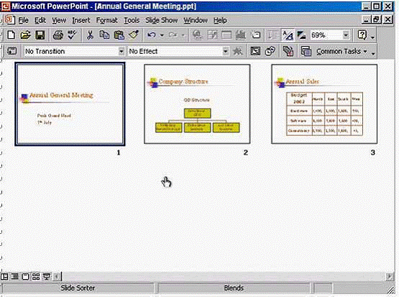The width and height of the screenshot is (399, 297).
Task: Toggle the Grayscale Preview button
Action: (x=301, y=35)
